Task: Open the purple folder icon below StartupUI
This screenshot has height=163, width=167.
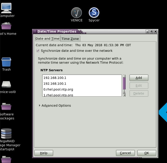Action: pos(6,159)
